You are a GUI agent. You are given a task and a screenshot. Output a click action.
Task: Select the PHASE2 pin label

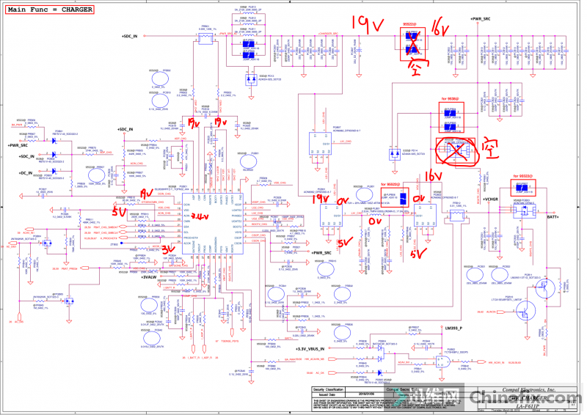[237, 216]
